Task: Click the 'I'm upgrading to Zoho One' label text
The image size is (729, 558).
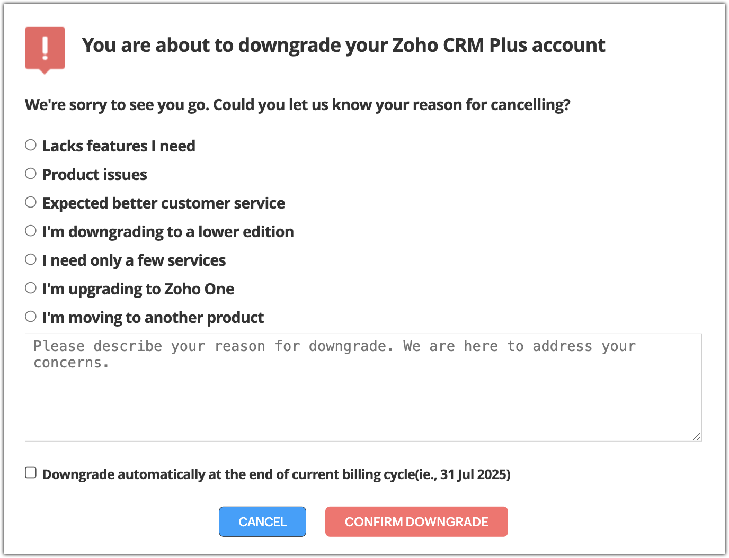Action: [138, 289]
